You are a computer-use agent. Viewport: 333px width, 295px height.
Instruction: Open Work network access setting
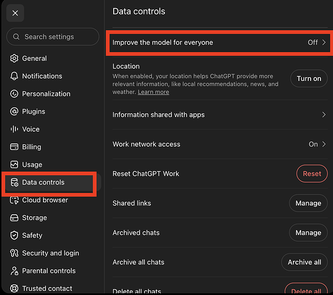[220, 145]
